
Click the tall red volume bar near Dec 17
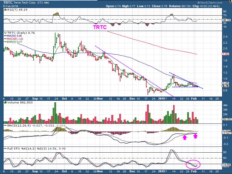coord(148,114)
